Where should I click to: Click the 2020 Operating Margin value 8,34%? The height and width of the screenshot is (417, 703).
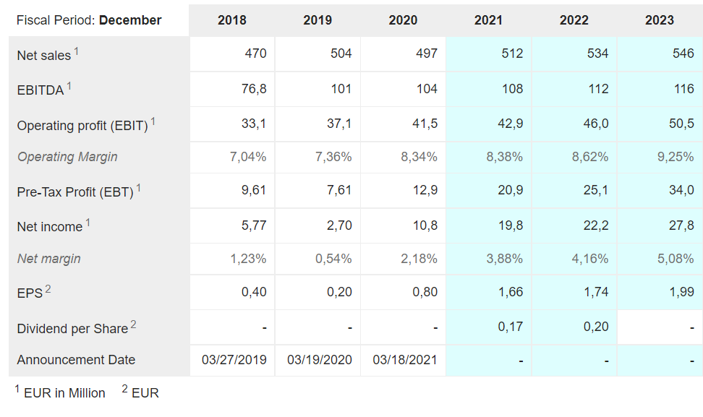pos(419,157)
